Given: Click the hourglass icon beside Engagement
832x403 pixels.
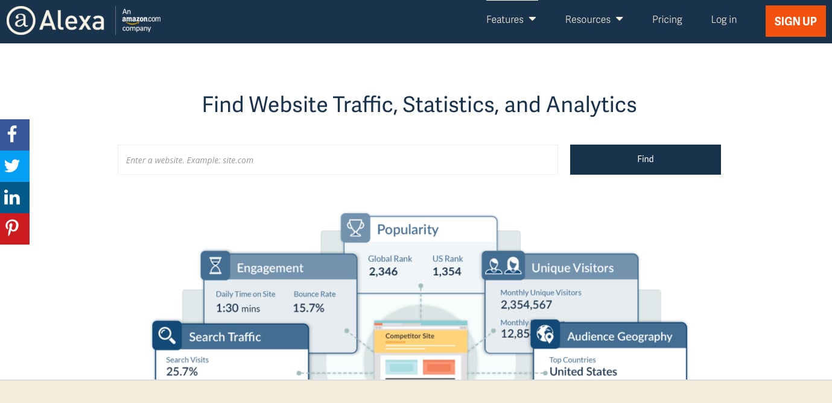Looking at the screenshot, I should [215, 266].
